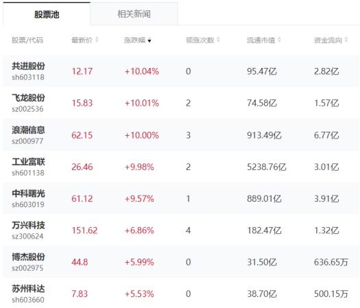
Task: Open the 相关新闻 tab
Action: 134,14
